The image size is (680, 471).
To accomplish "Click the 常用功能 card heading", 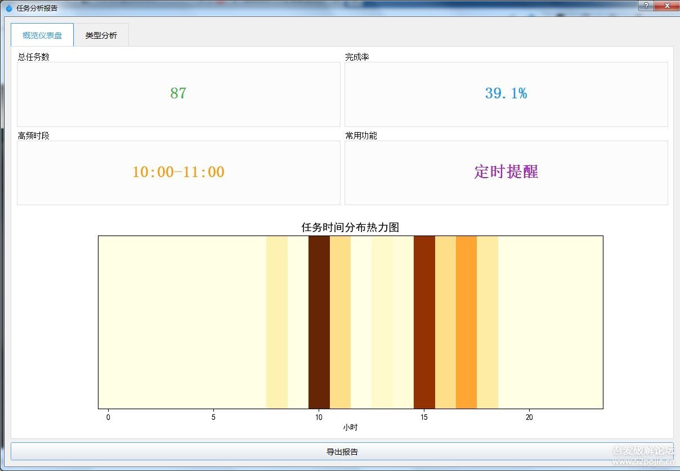I will point(361,136).
